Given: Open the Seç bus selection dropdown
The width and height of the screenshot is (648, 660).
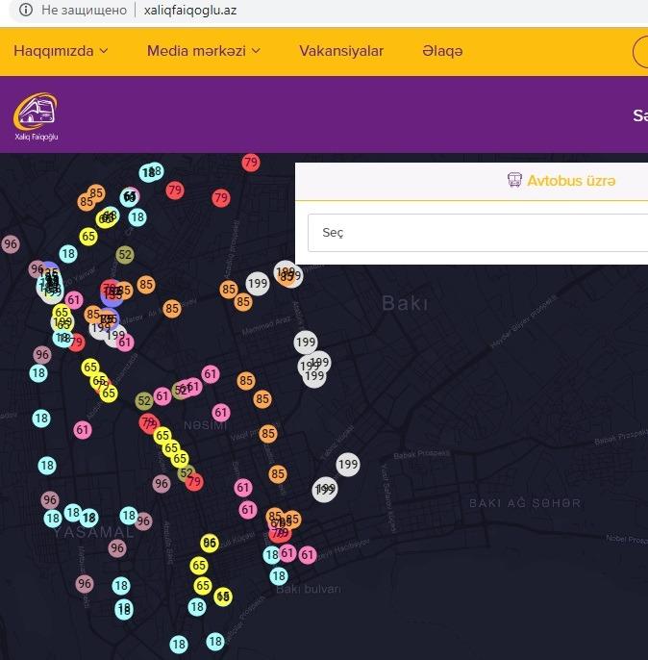Looking at the screenshot, I should (478, 233).
